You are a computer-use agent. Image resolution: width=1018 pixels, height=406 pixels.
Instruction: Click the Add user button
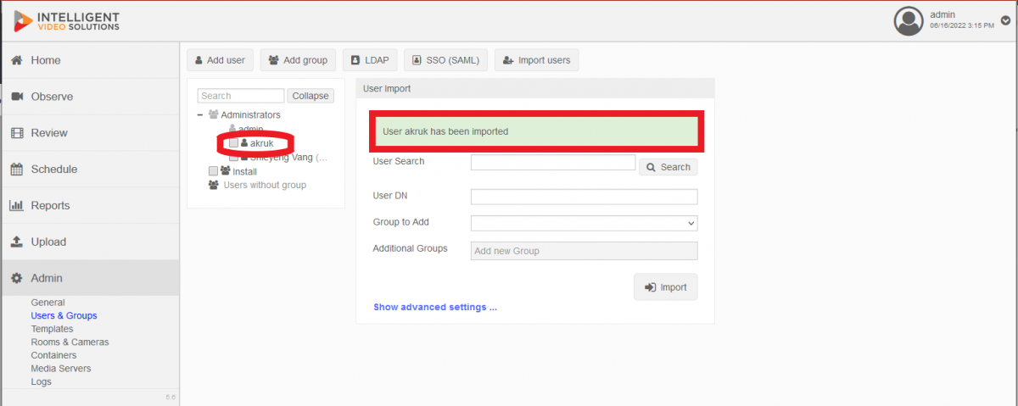click(220, 60)
